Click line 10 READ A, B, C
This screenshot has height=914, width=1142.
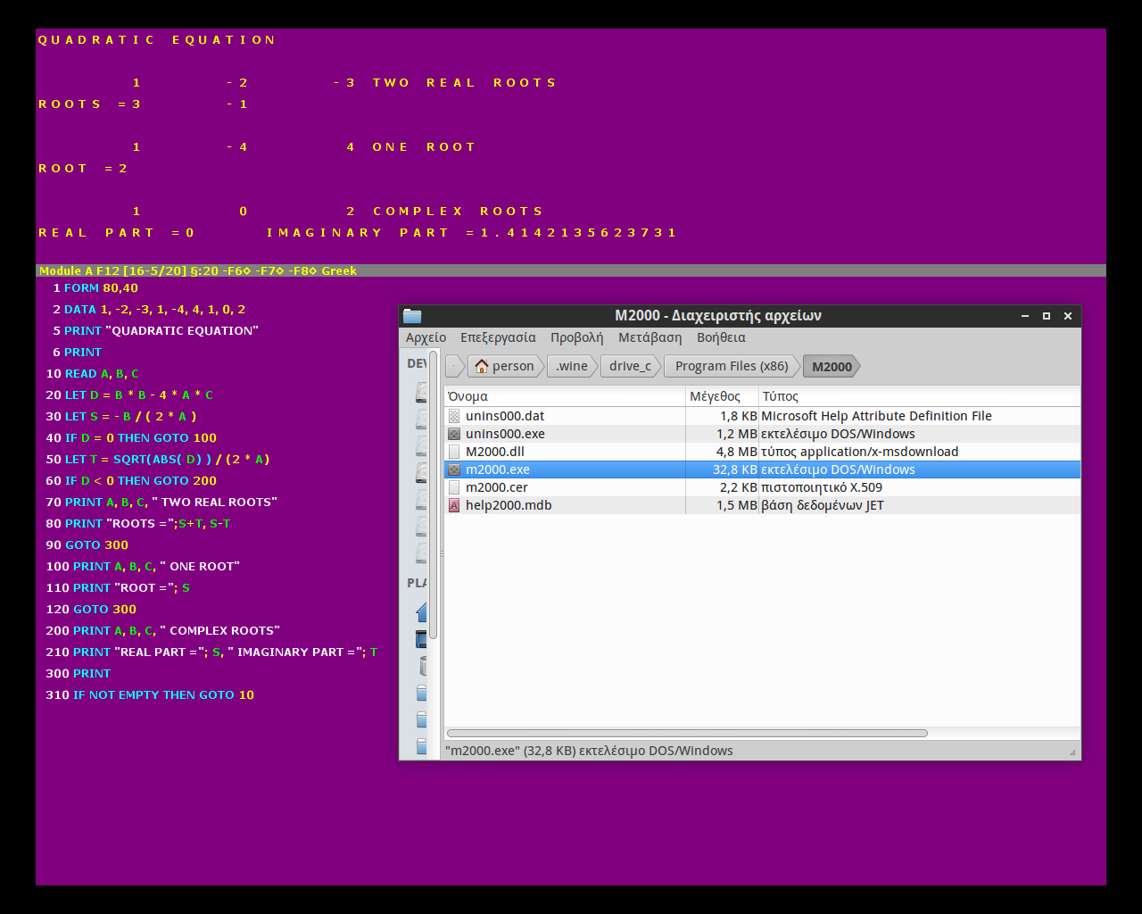click(x=93, y=374)
